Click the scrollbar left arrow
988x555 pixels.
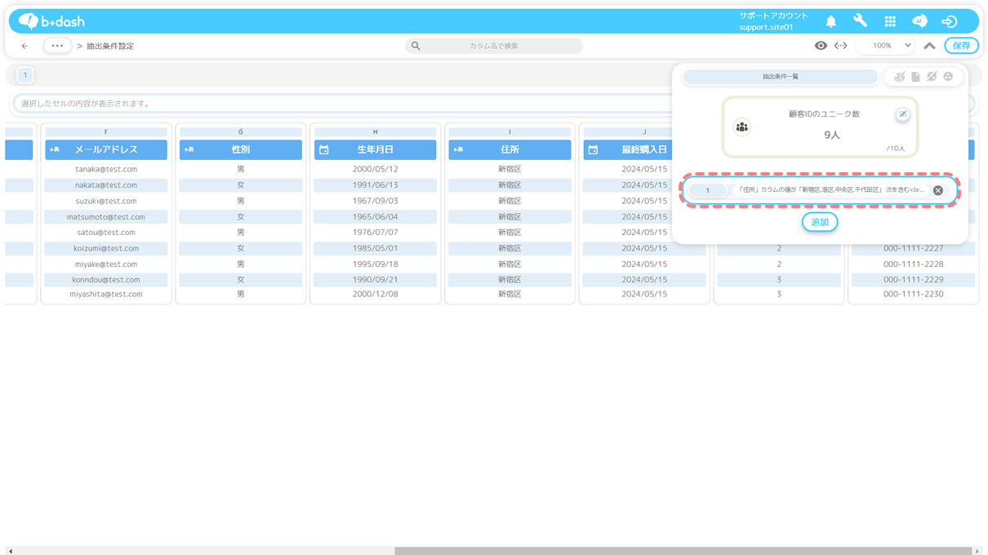coord(10,551)
